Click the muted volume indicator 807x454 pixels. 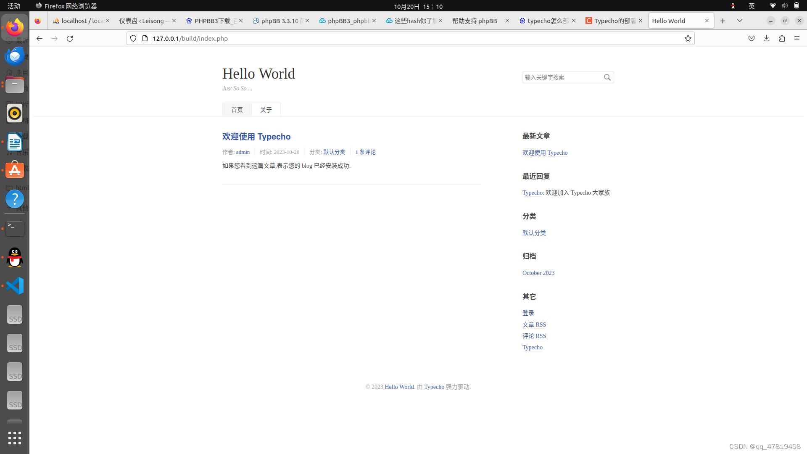(785, 6)
